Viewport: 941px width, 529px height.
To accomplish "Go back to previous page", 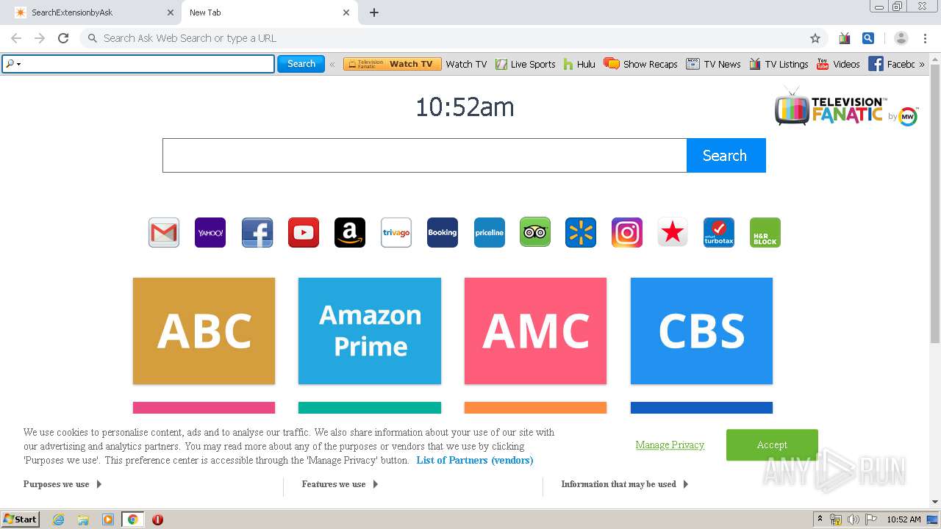I will (16, 38).
